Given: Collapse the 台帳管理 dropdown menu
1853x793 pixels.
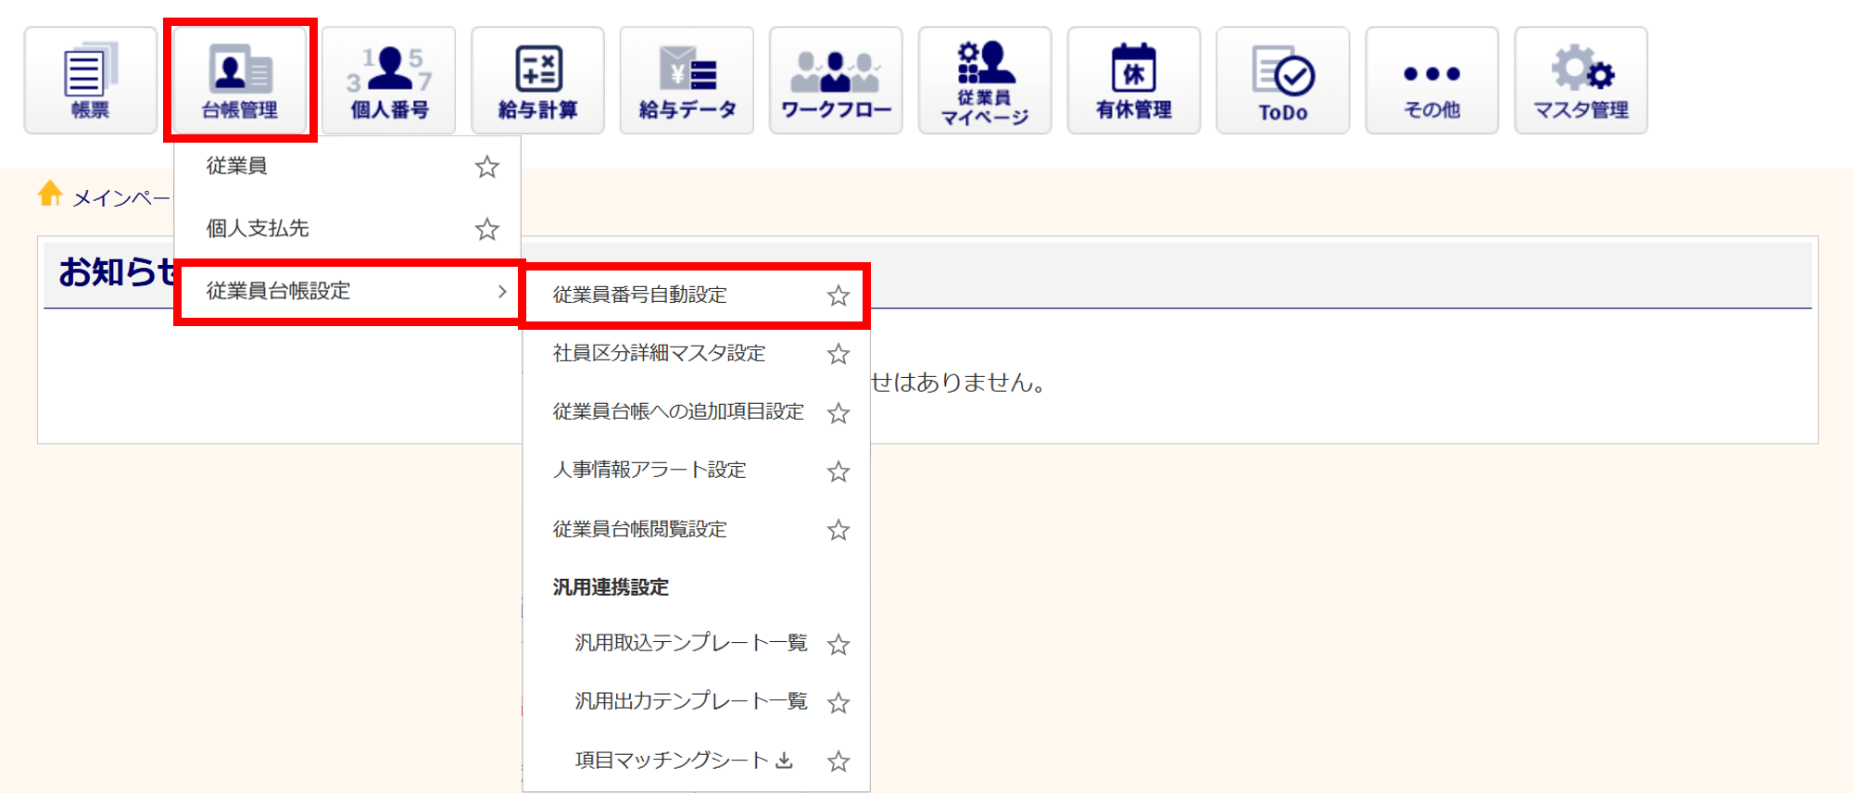Looking at the screenshot, I should (x=240, y=81).
